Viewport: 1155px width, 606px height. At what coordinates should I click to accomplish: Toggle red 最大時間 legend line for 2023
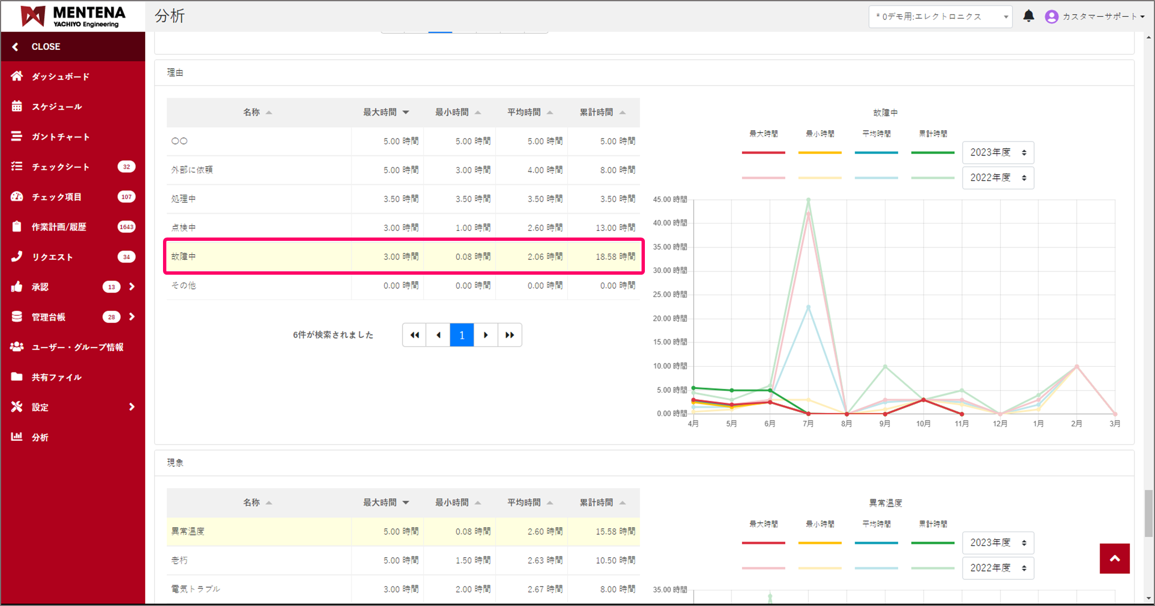(763, 152)
